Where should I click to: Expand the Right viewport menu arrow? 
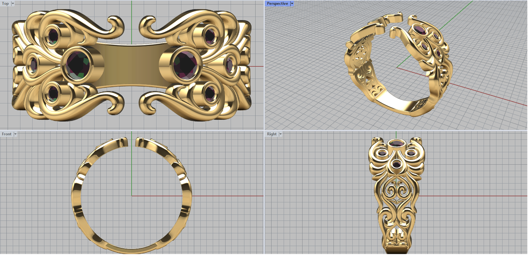280,134
